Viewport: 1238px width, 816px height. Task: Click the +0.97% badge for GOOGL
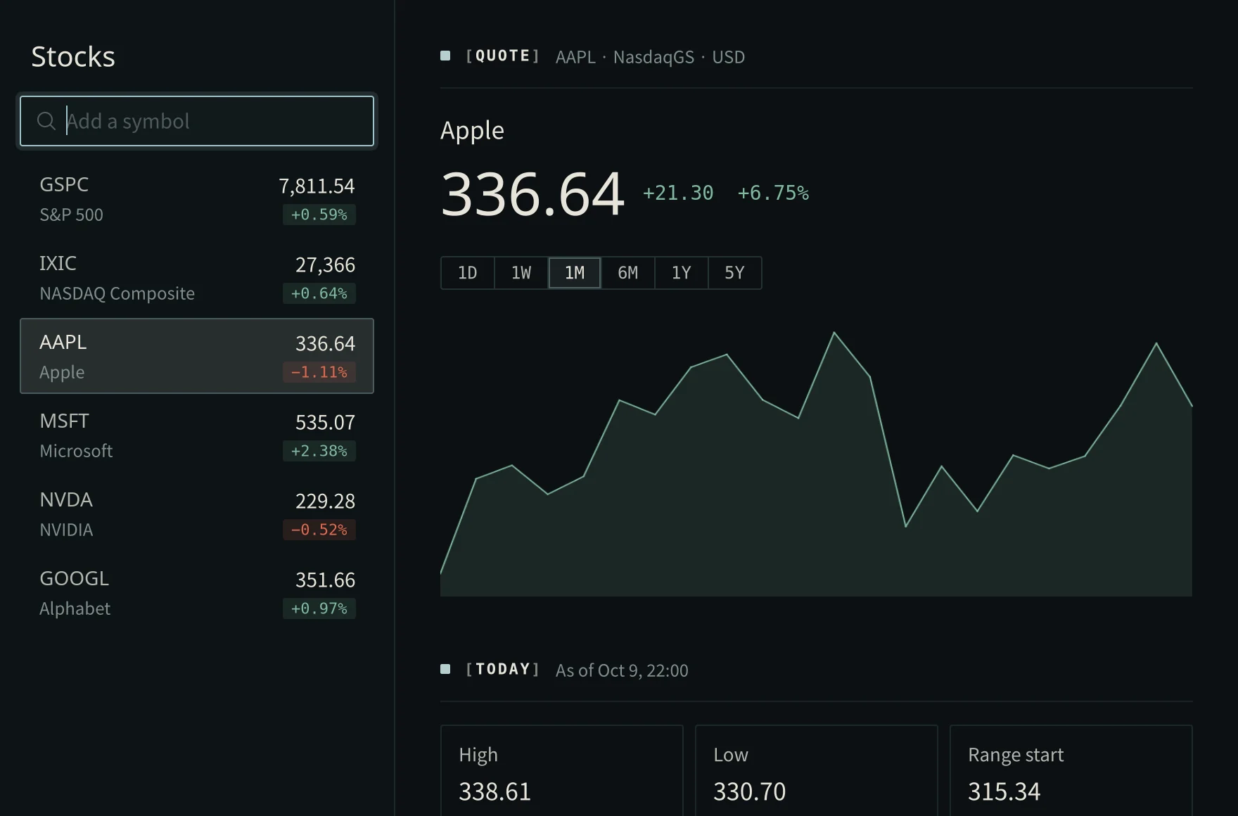click(x=319, y=608)
